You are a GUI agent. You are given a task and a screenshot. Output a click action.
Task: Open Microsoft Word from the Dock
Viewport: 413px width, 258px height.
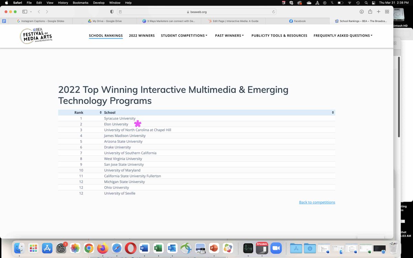(144, 248)
